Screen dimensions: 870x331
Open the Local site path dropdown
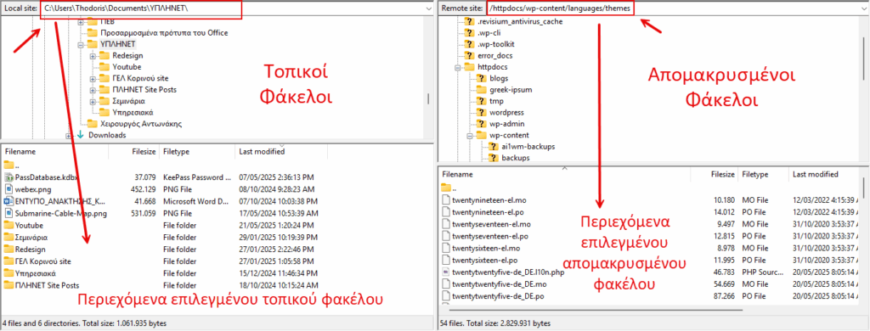pos(428,8)
